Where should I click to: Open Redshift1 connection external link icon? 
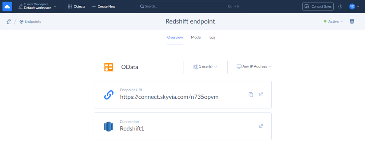click(x=261, y=126)
